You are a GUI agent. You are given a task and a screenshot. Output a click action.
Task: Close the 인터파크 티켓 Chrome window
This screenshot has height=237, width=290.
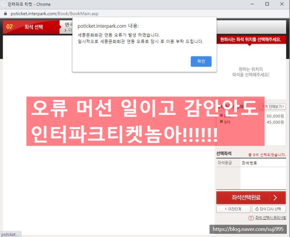(282, 4)
